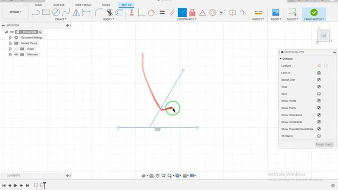
Task: Open the CREATE dropdown menu
Action: point(61,19)
